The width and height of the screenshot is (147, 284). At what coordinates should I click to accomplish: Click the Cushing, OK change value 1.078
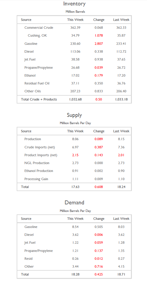99,36
